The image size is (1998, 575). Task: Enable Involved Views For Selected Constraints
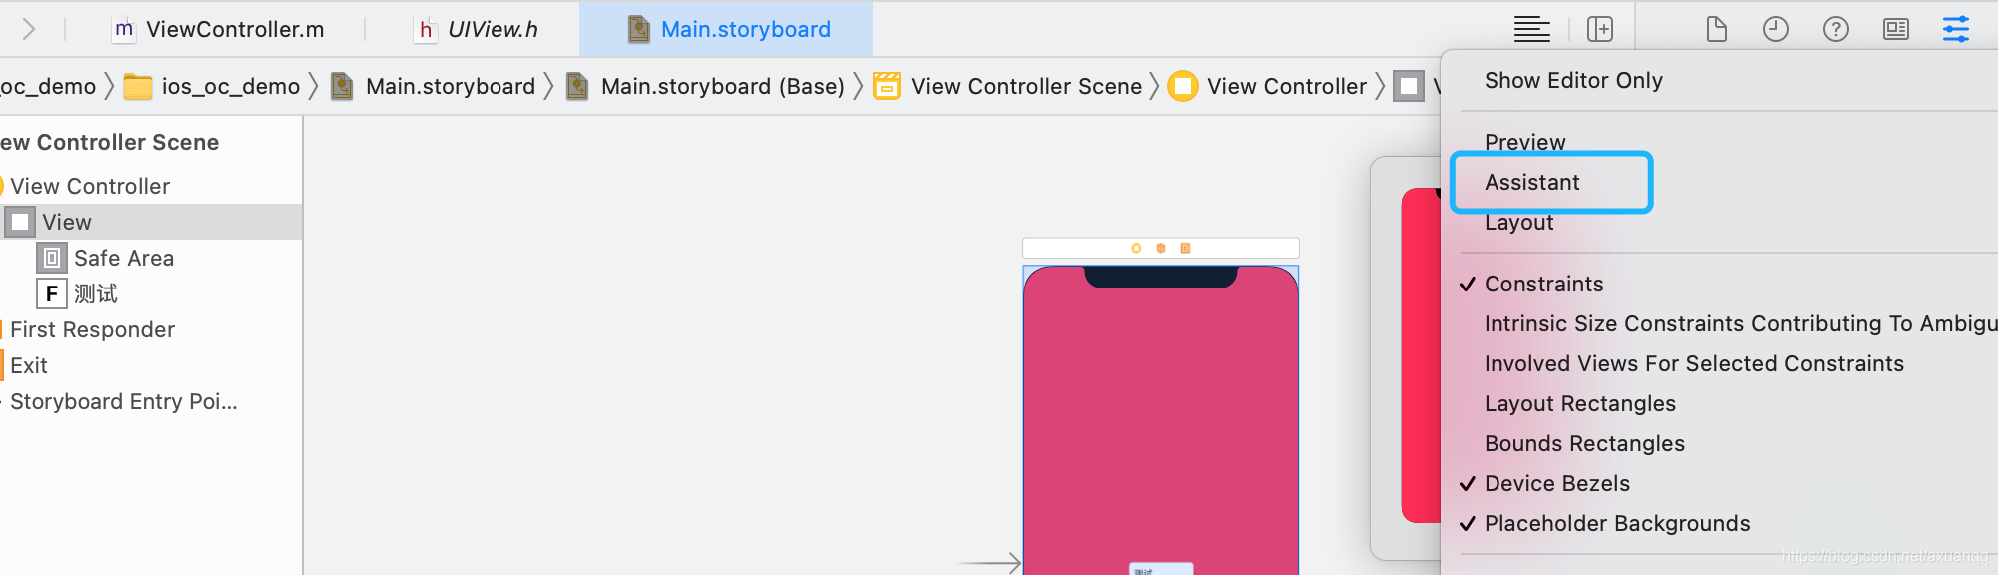point(1693,364)
